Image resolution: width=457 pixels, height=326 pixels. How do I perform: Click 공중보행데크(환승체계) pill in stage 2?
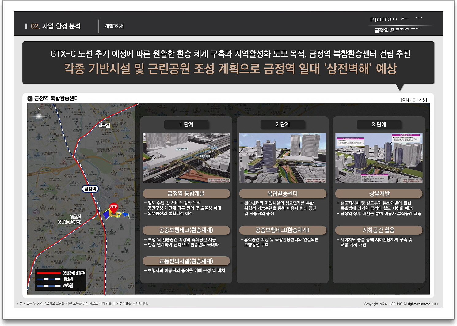coord(283,230)
